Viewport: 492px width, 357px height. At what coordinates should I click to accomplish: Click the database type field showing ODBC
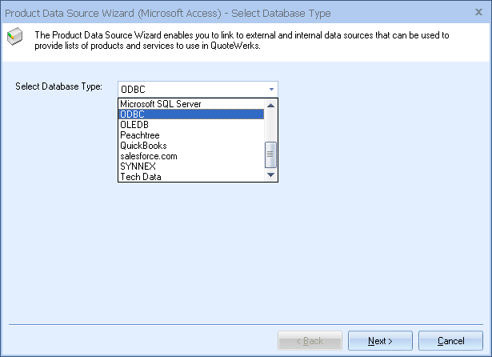point(190,89)
